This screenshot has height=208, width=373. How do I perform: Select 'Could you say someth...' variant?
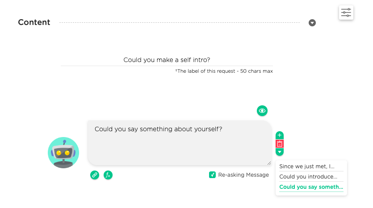pos(311,187)
